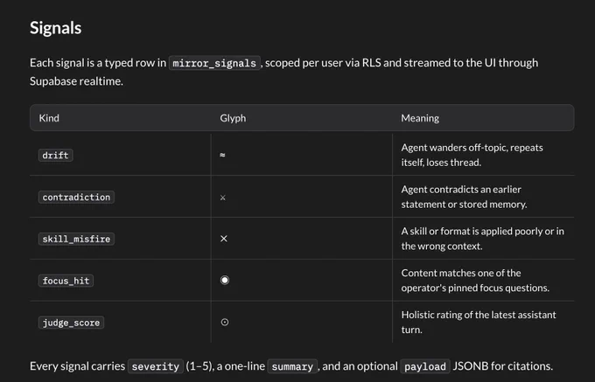
Task: Click the payload inline code tag
Action: [x=425, y=366]
